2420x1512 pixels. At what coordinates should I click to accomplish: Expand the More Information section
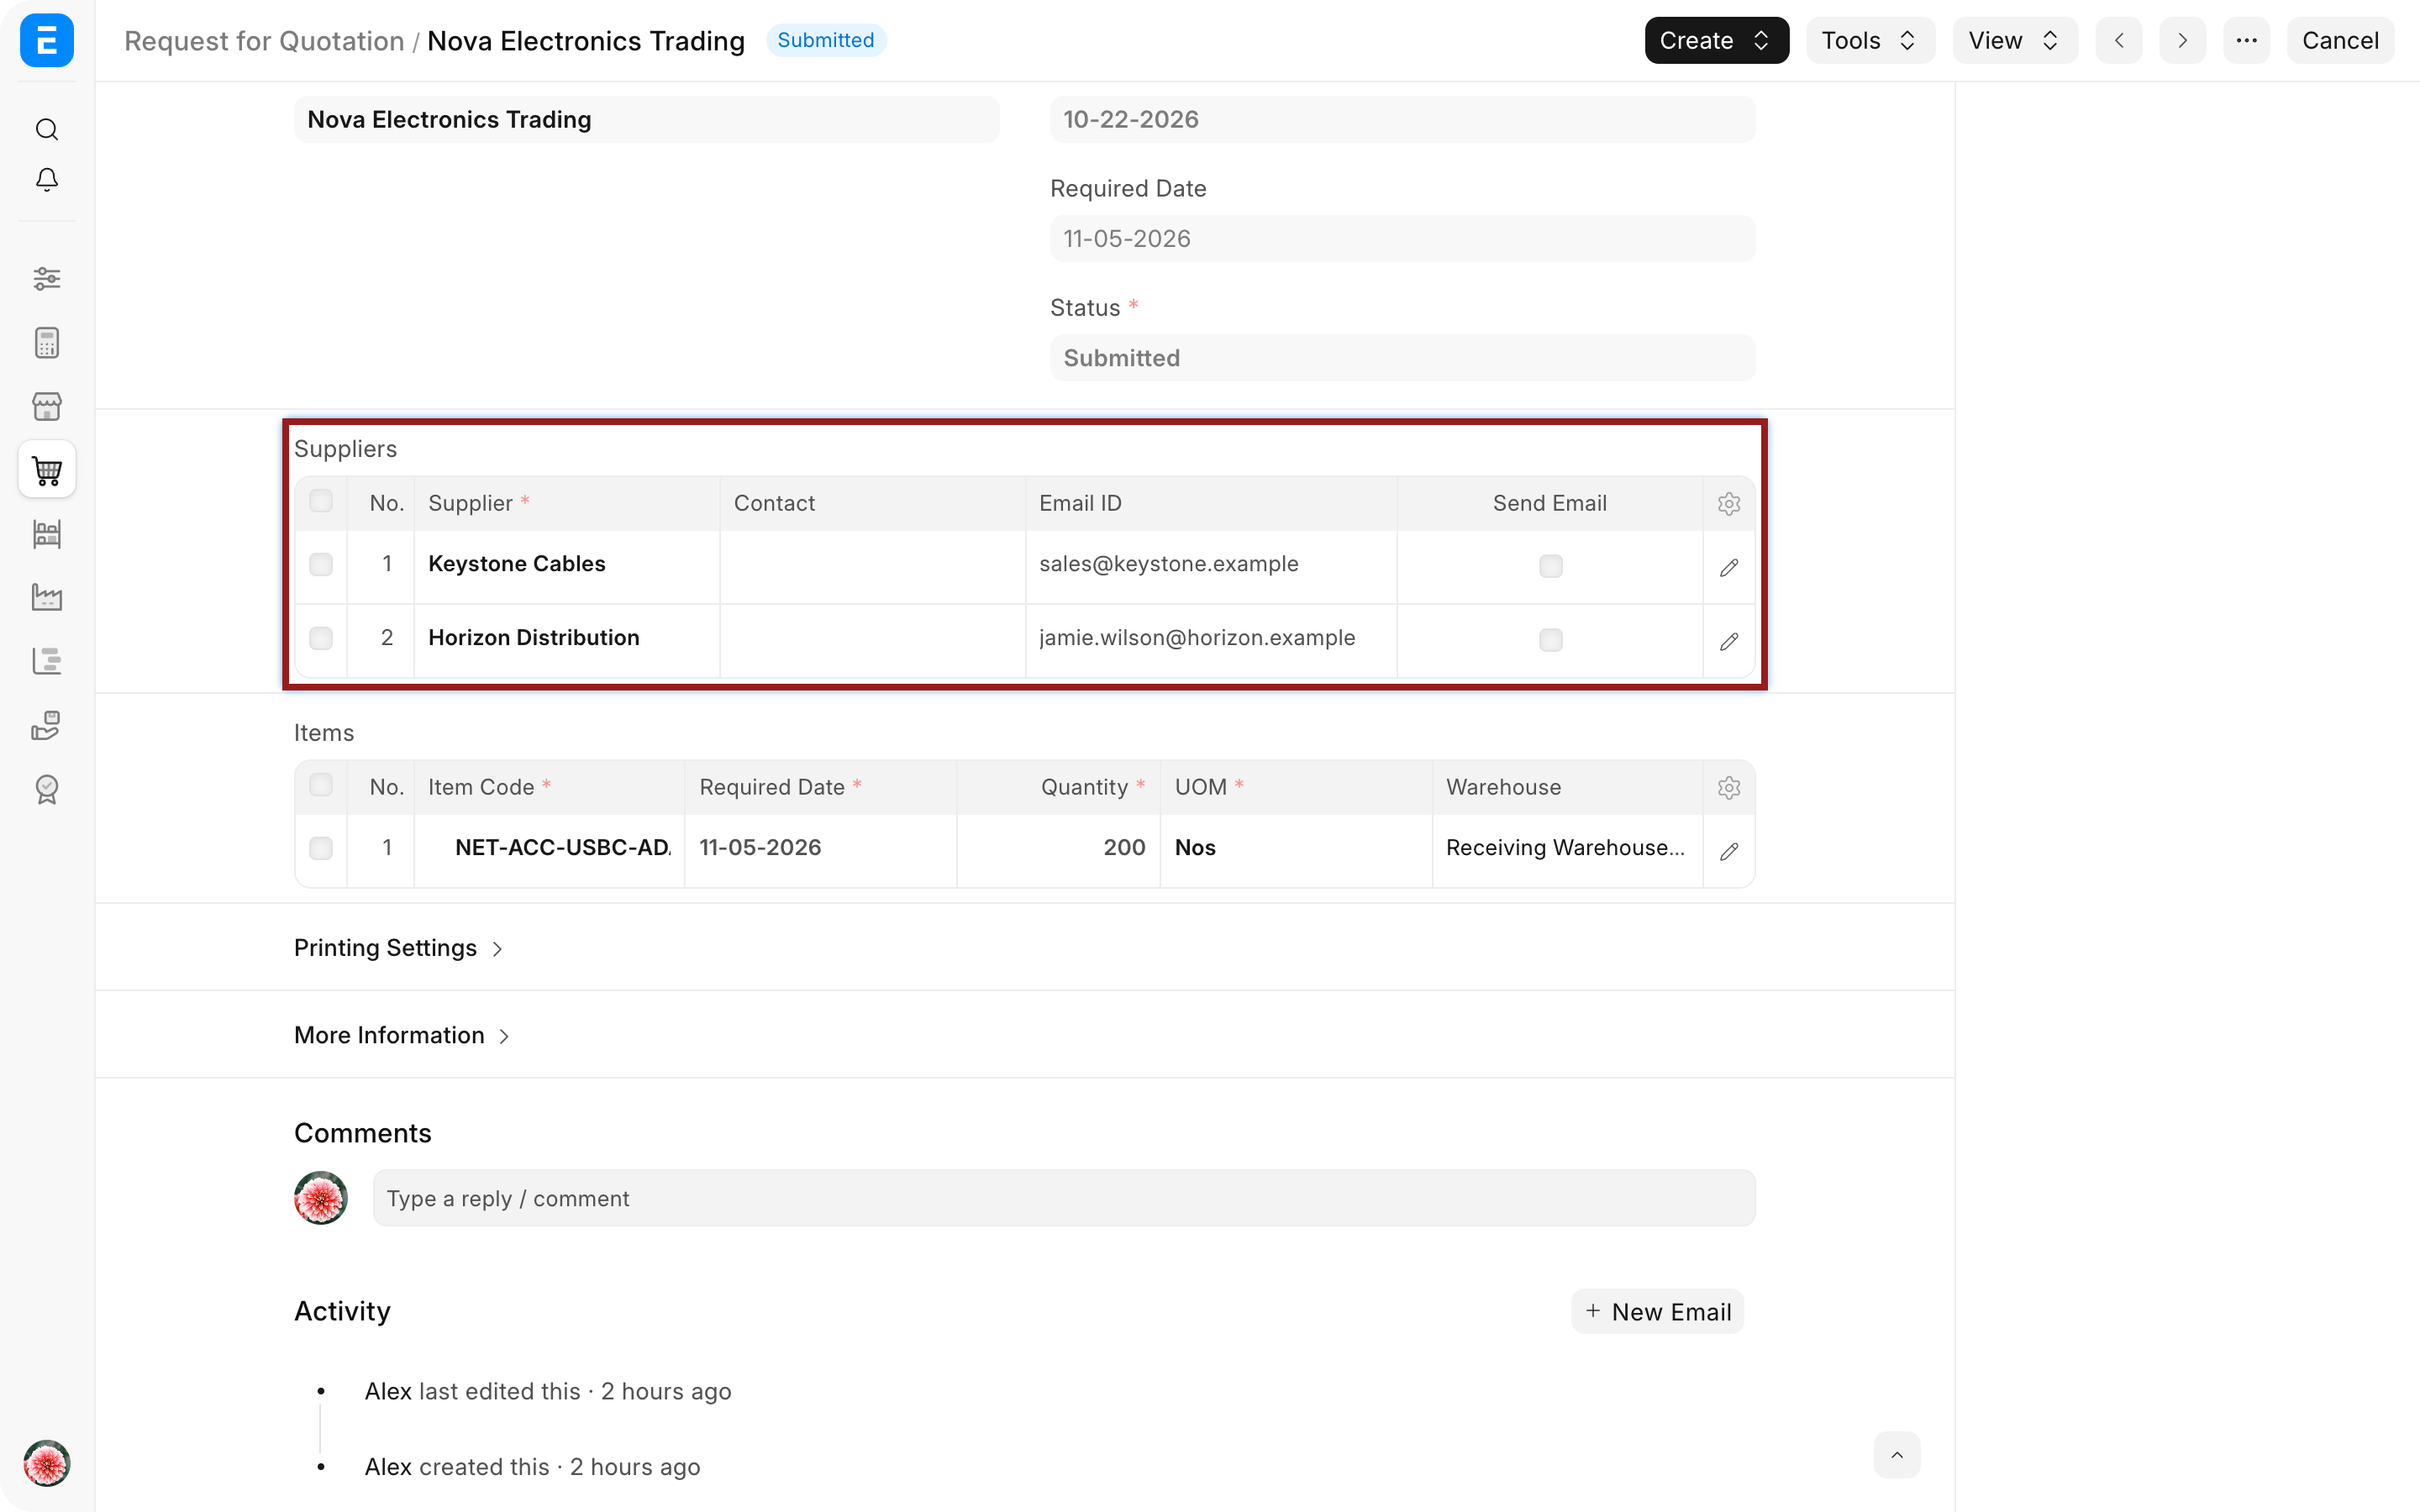[x=403, y=1035]
